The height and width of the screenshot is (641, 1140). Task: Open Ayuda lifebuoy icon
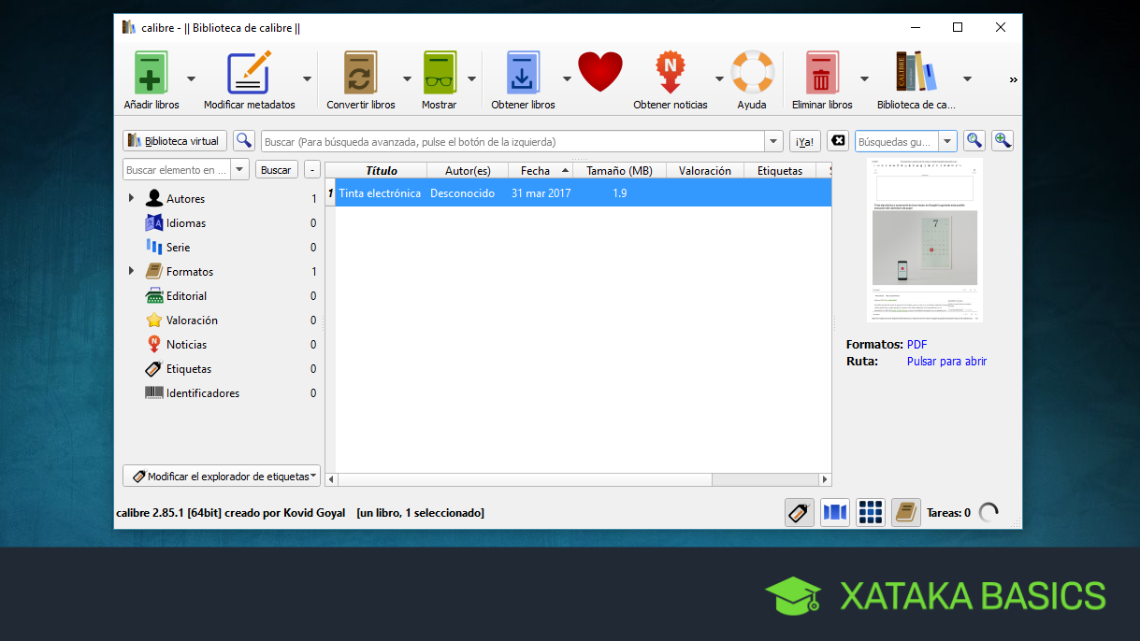(752, 72)
